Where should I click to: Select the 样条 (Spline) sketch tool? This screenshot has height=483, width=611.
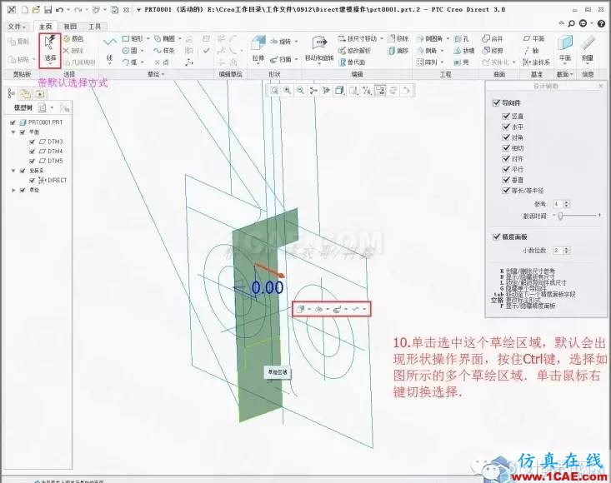click(164, 50)
